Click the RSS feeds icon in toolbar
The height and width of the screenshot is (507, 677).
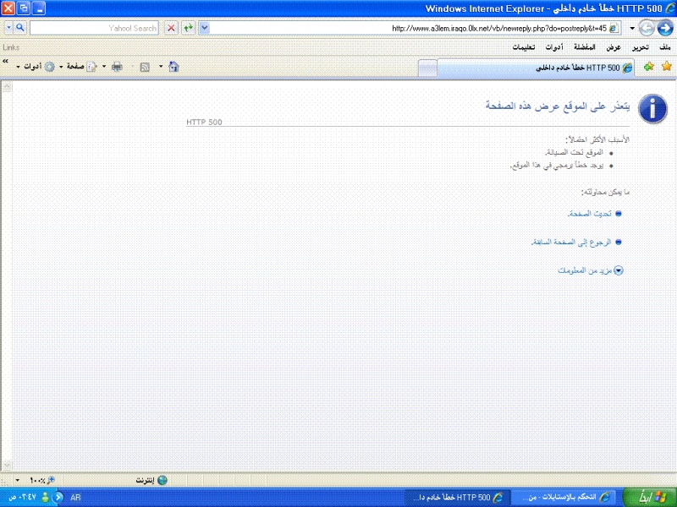tap(145, 66)
